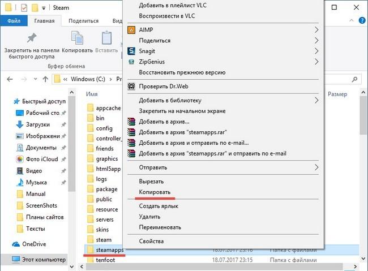Click WinRAR icon beside 'Добавить в архив...'
The width and height of the screenshot is (368, 271).
click(x=131, y=122)
